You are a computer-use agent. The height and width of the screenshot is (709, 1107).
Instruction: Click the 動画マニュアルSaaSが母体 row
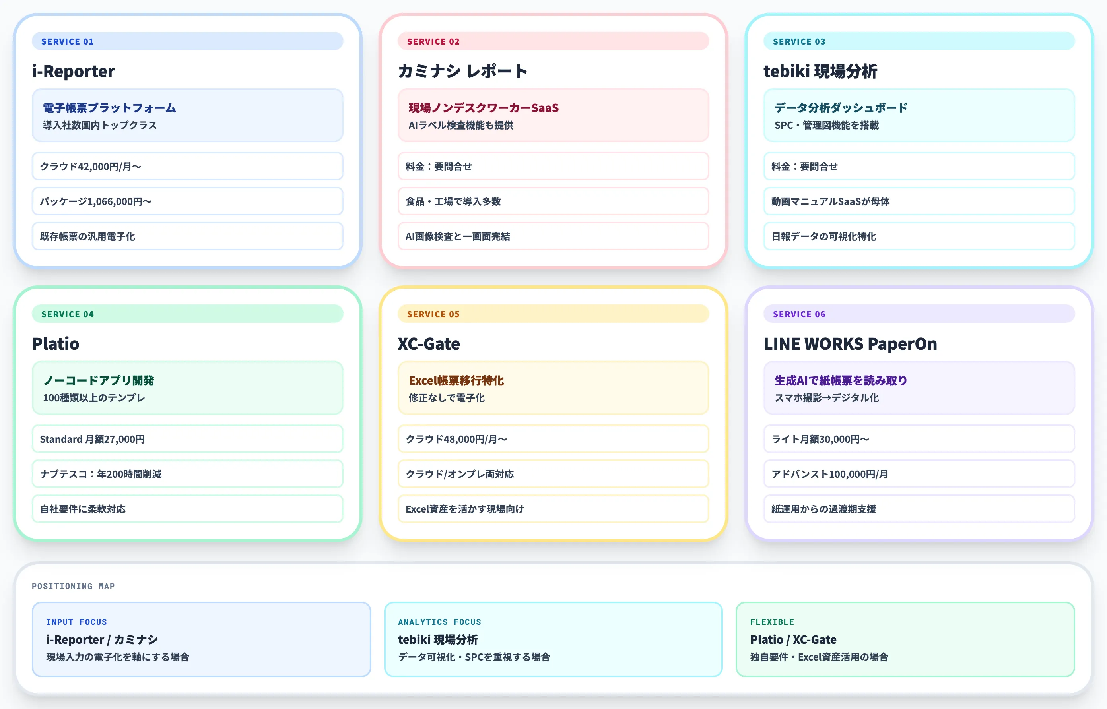[919, 201]
